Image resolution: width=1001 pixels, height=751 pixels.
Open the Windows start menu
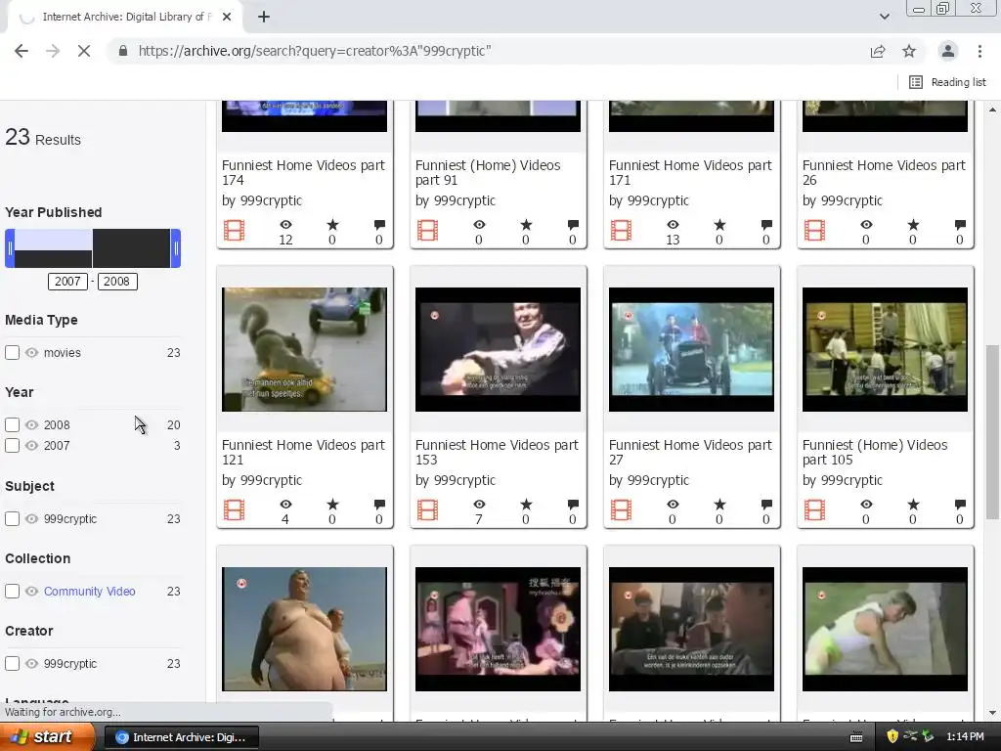(48, 737)
